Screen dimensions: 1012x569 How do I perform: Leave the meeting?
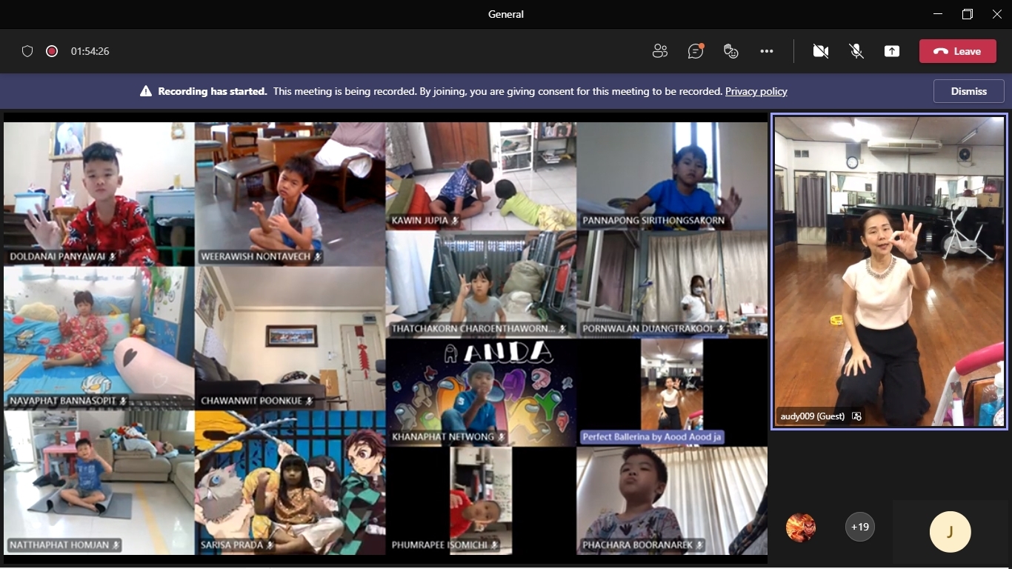[x=957, y=51]
